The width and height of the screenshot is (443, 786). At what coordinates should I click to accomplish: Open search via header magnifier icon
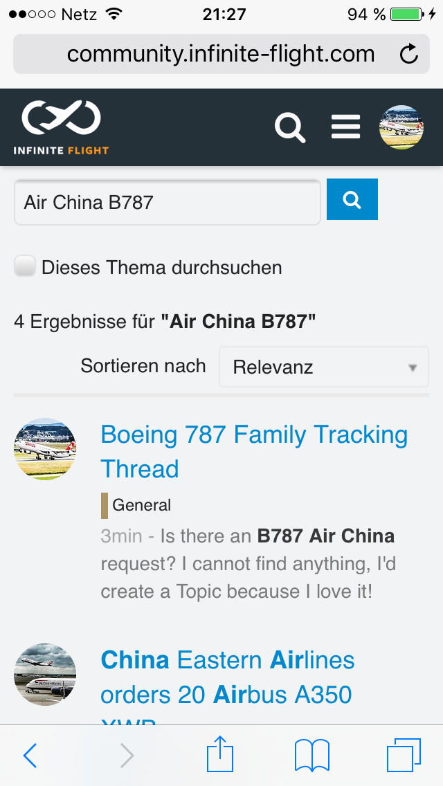click(290, 127)
